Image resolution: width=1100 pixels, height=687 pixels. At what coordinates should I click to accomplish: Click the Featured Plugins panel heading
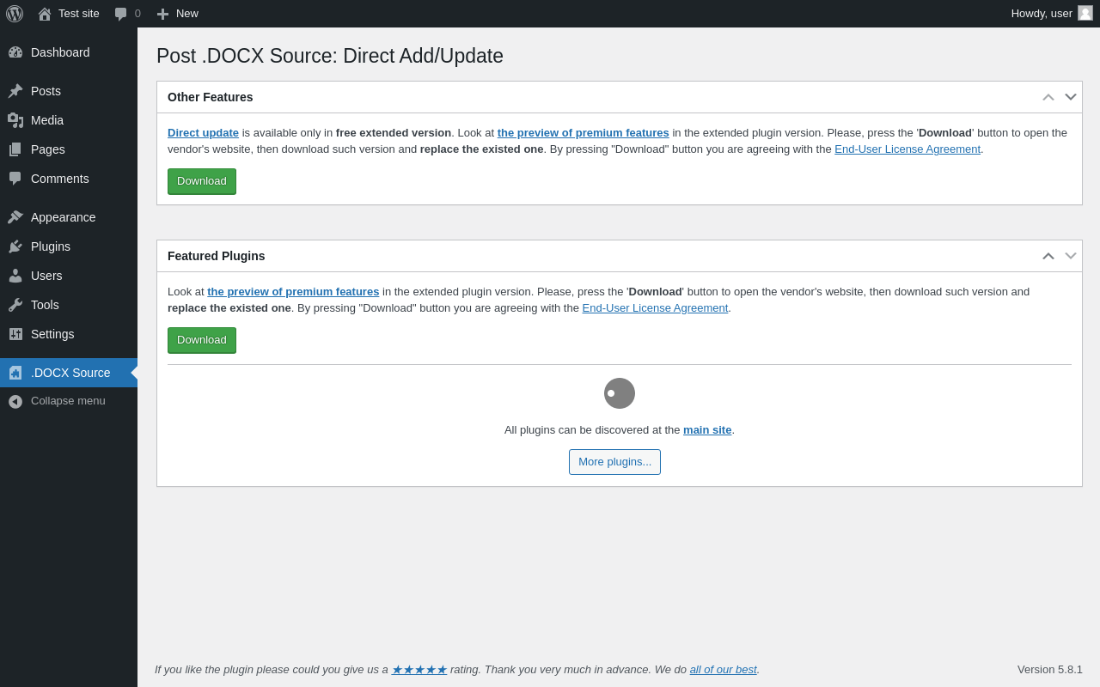(x=217, y=256)
